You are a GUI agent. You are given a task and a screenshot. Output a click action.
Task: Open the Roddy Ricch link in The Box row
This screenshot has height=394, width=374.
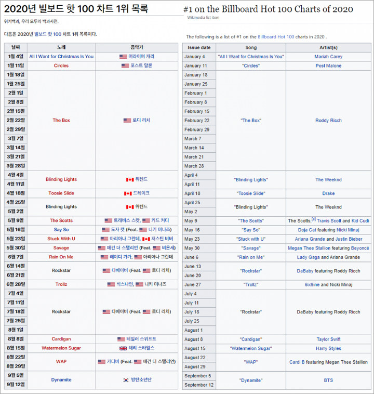pyautogui.click(x=328, y=121)
